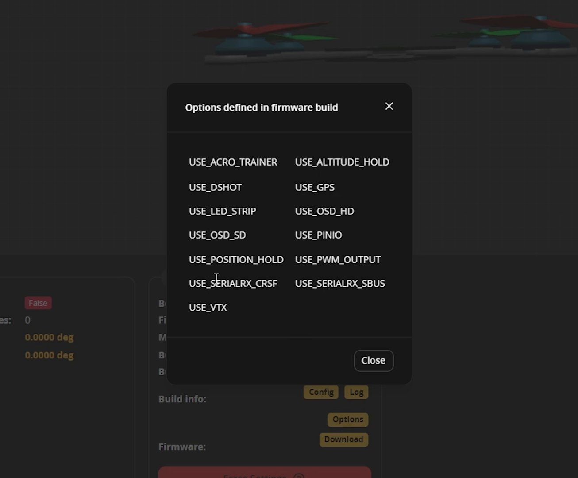Click the Firmware Download button

pyautogui.click(x=344, y=439)
